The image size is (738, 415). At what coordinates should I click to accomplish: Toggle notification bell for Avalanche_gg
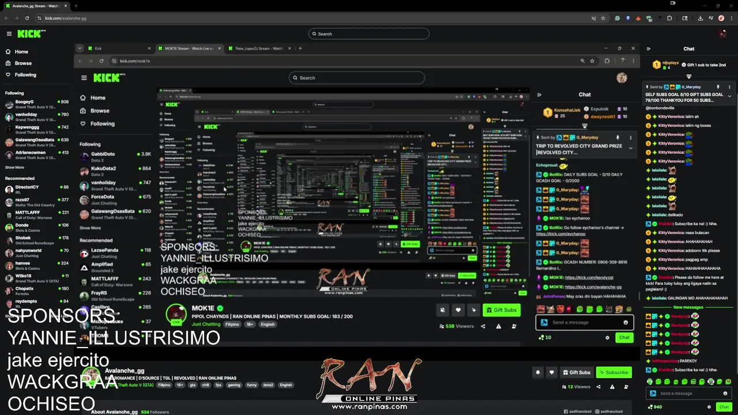tap(538, 372)
